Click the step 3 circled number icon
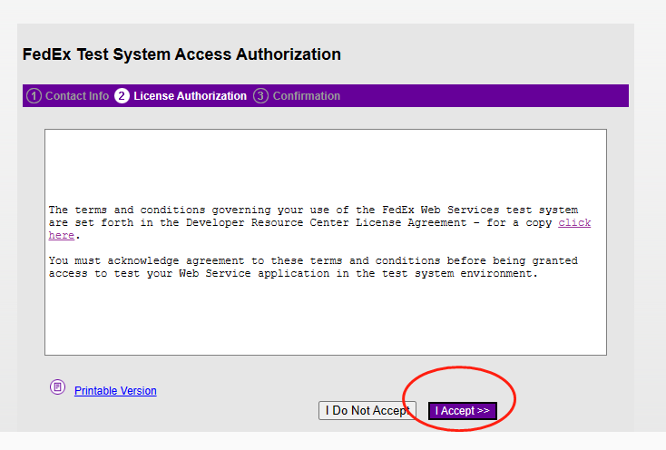The height and width of the screenshot is (450, 666). (x=260, y=96)
